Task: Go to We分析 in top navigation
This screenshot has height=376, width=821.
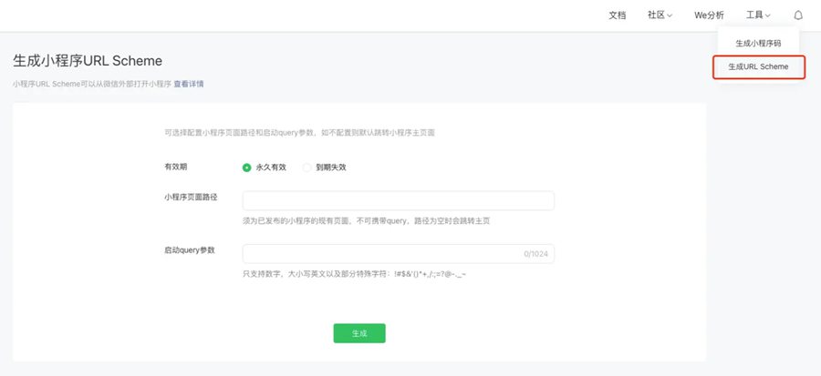Action: [x=709, y=15]
